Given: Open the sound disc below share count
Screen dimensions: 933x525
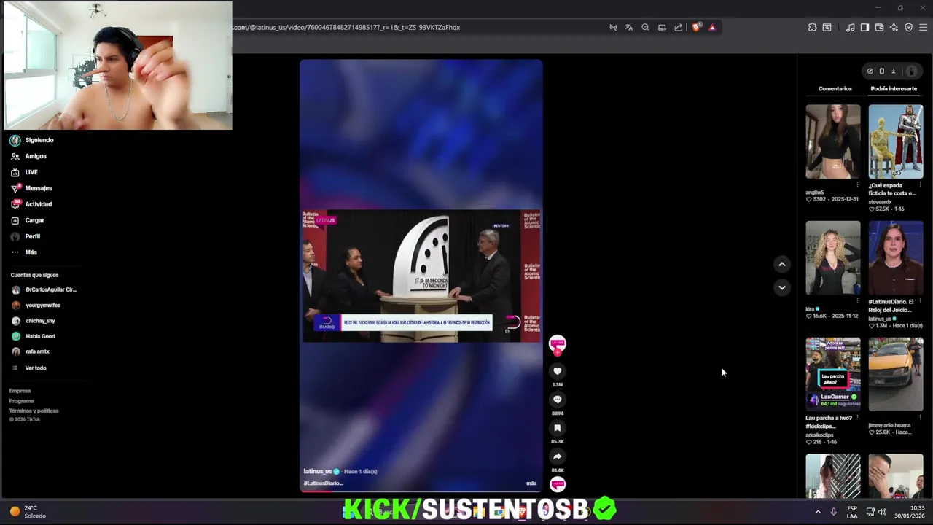Looking at the screenshot, I should pyautogui.click(x=557, y=484).
